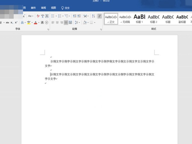Open the Change Case dropdown arrow
This screenshot has width=192, height=144.
(x=33, y=16)
